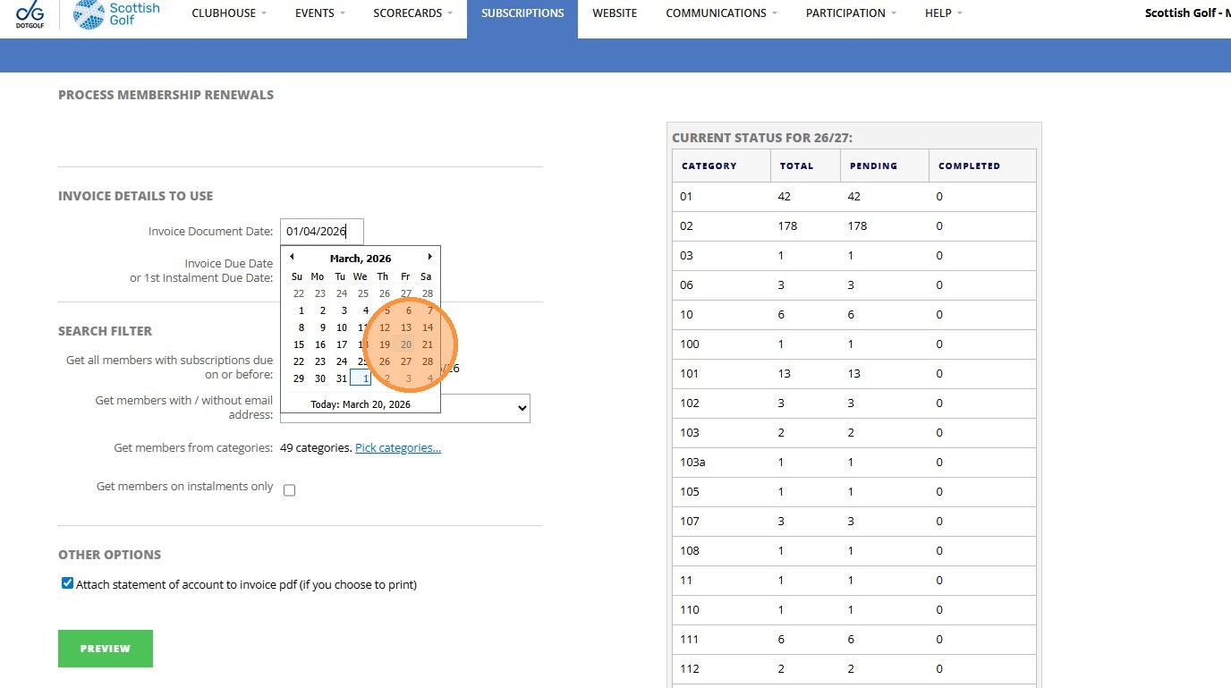Select category '01' in status table
The width and height of the screenshot is (1231, 688).
[721, 197]
